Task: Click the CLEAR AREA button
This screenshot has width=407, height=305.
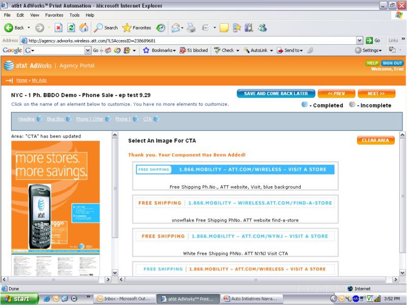Action: (x=375, y=140)
